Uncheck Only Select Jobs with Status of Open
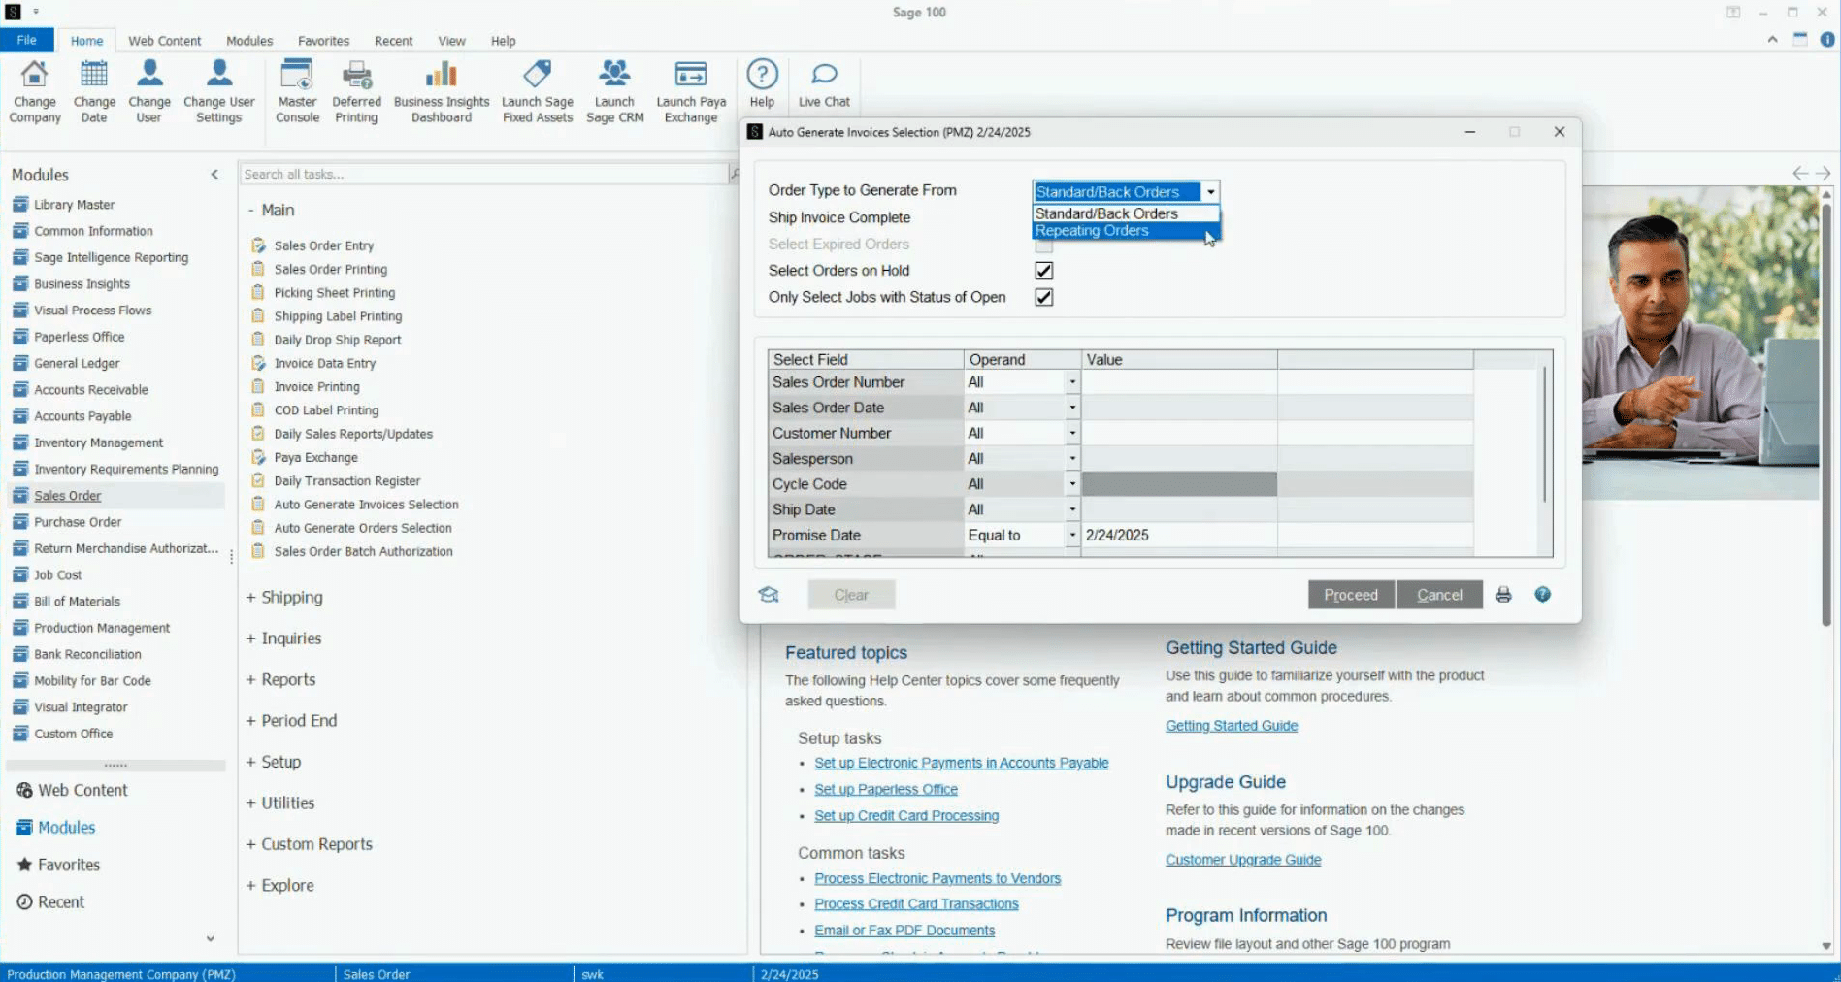Image resolution: width=1841 pixels, height=982 pixels. (1043, 297)
